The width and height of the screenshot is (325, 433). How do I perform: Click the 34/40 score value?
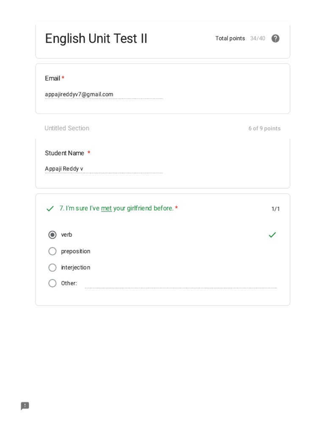[257, 38]
